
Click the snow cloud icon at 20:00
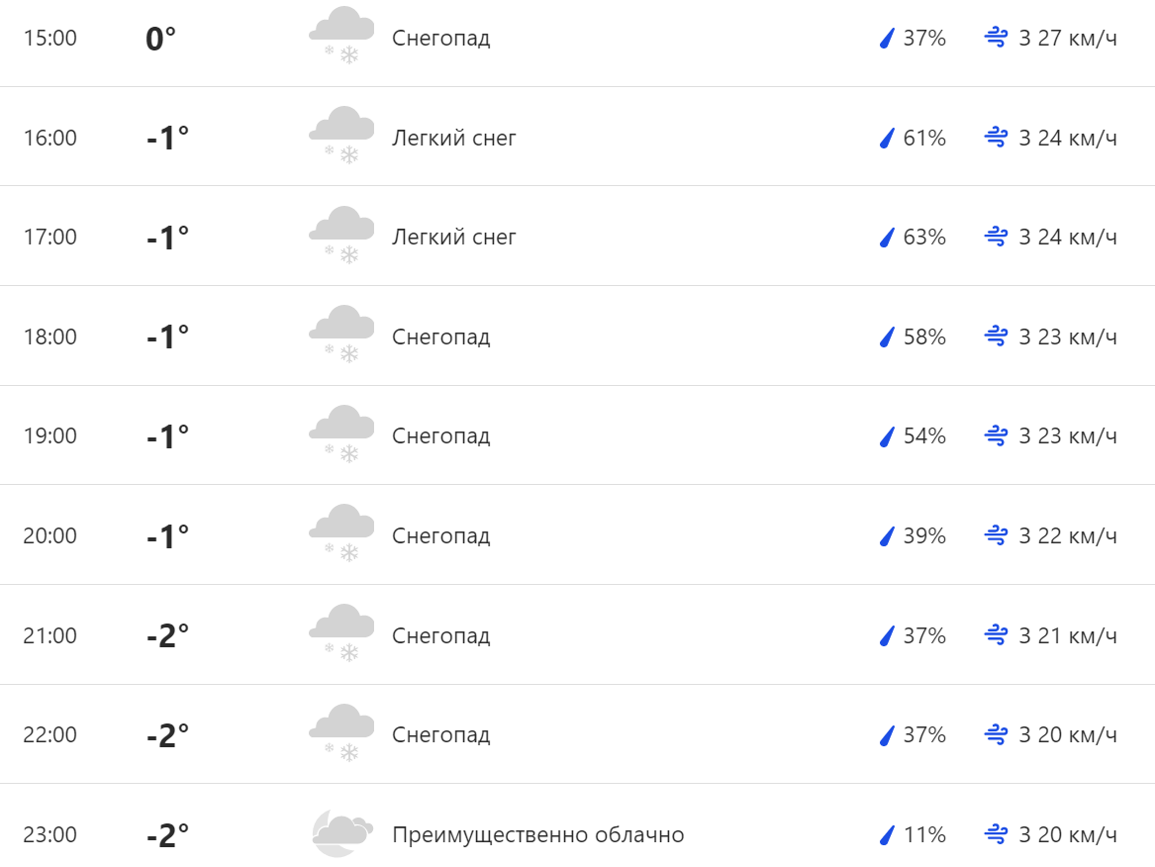341,533
